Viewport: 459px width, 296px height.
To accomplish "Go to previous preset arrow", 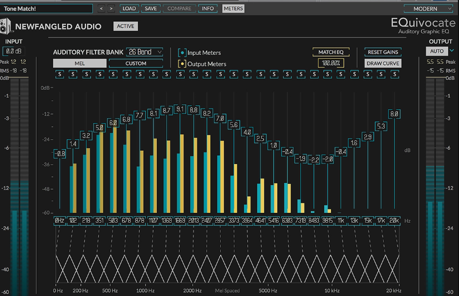I will [x=101, y=9].
